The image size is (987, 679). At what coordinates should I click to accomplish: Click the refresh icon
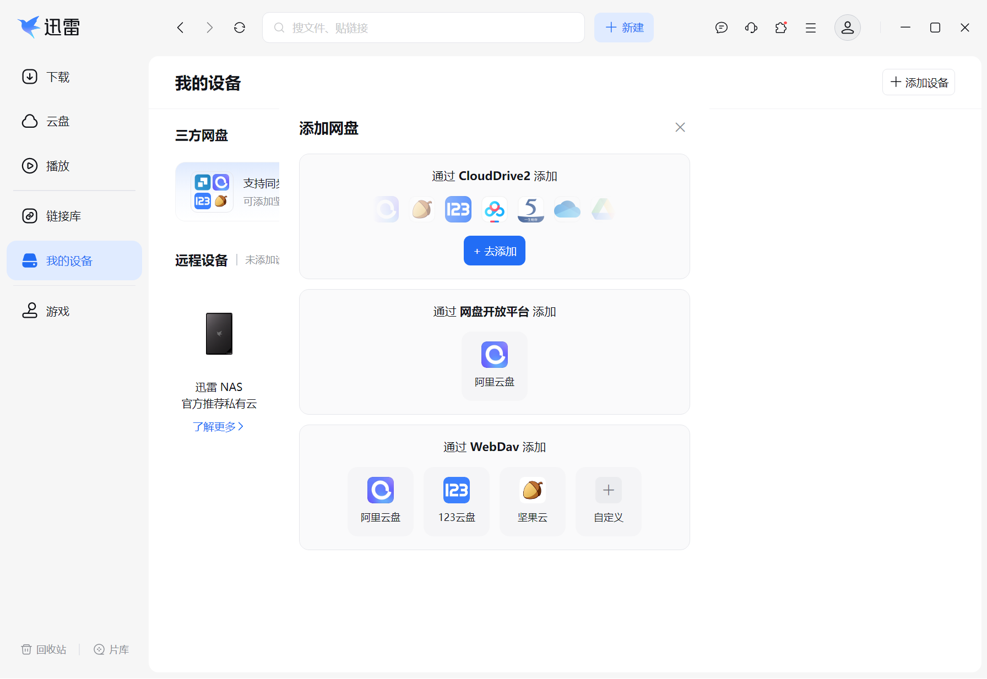[x=240, y=28]
